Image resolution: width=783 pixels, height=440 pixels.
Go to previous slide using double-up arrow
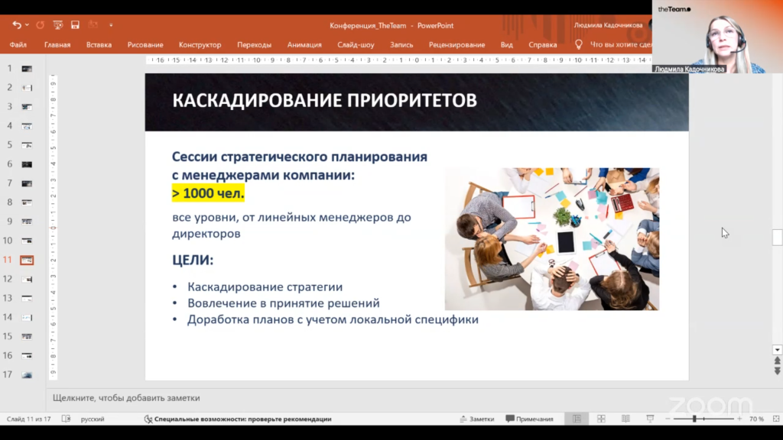pyautogui.click(x=777, y=361)
